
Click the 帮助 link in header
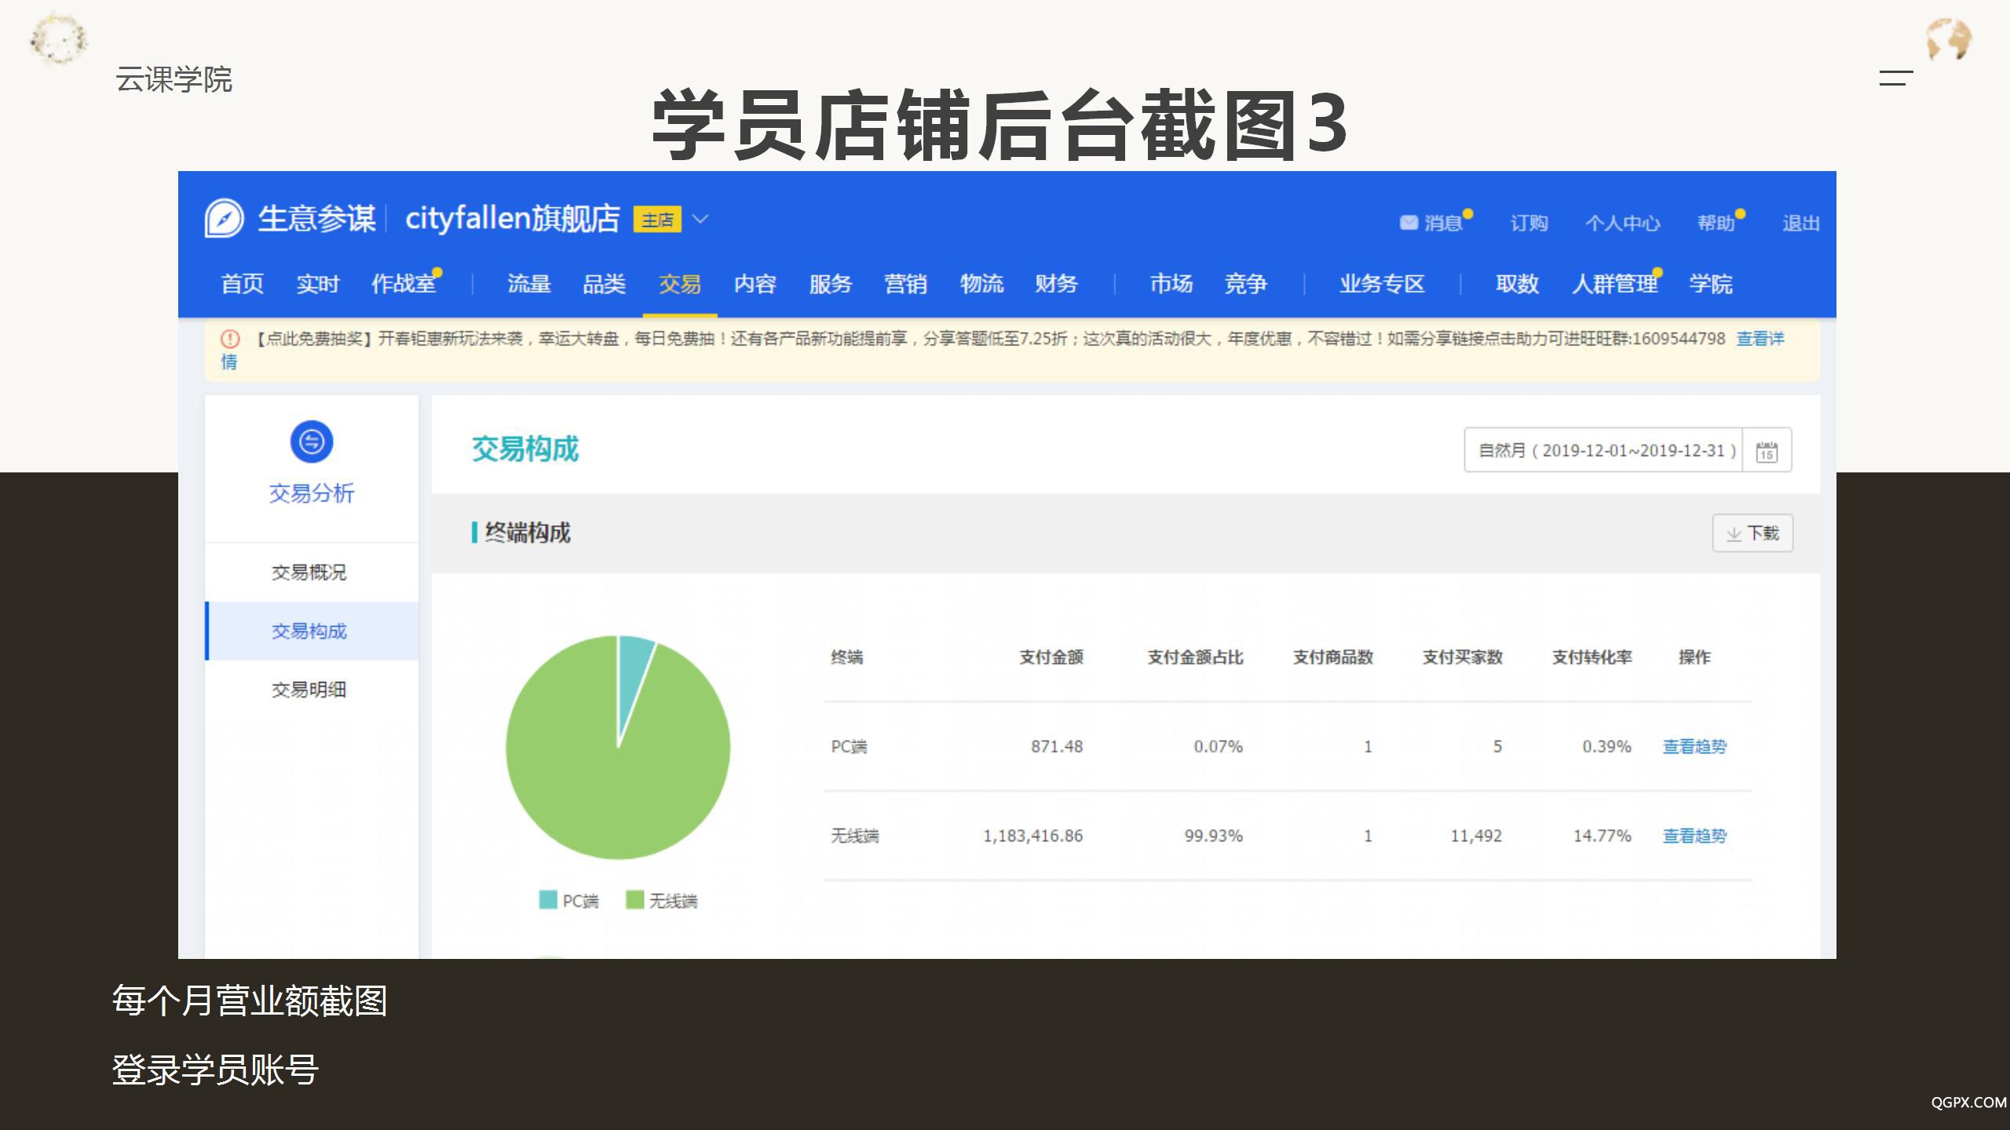[1716, 223]
